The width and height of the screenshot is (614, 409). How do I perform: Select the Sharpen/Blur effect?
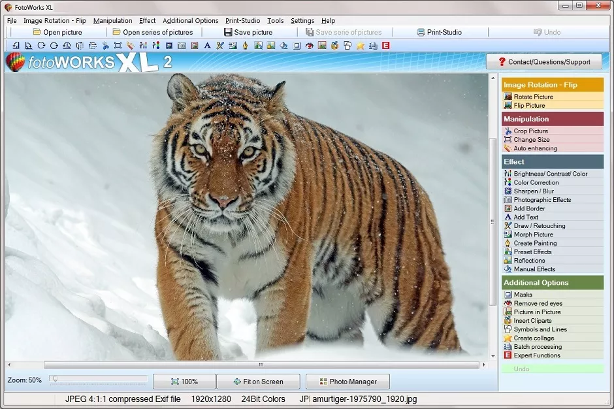(x=526, y=191)
